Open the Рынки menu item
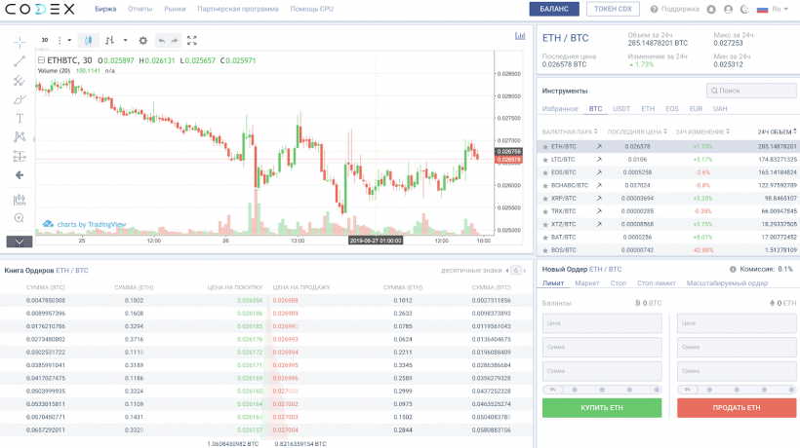The height and width of the screenshot is (448, 800). pyautogui.click(x=175, y=9)
